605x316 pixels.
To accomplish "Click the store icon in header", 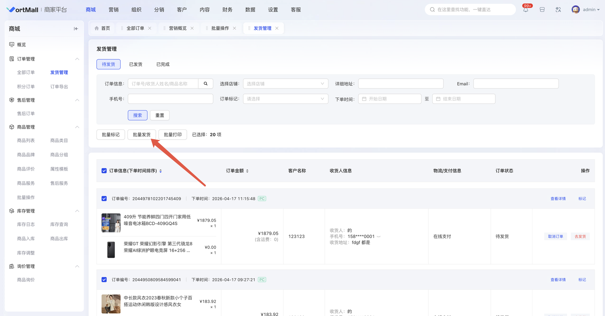I will pyautogui.click(x=542, y=10).
